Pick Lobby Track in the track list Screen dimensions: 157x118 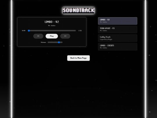(117, 38)
